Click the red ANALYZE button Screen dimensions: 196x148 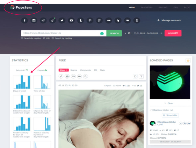coord(173,33)
